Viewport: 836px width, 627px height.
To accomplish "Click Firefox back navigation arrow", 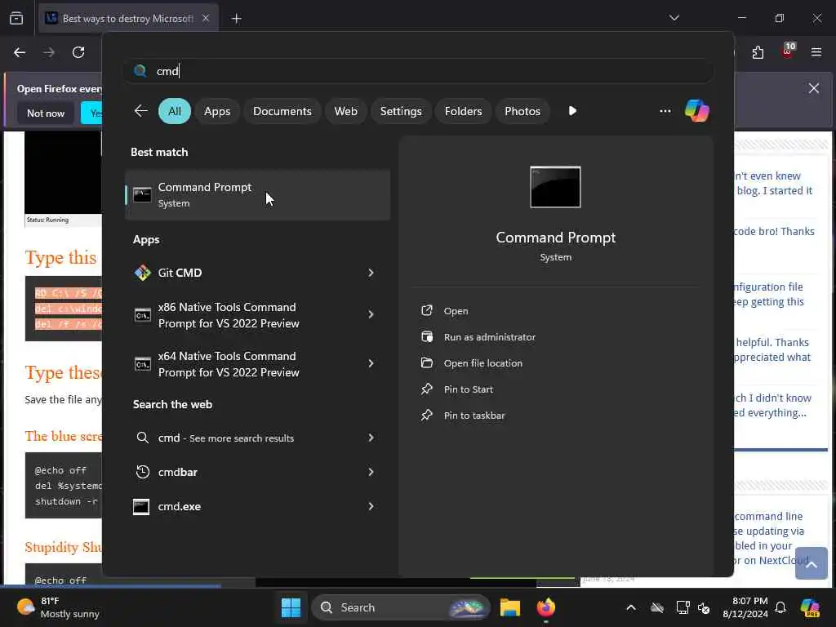I will pyautogui.click(x=20, y=52).
